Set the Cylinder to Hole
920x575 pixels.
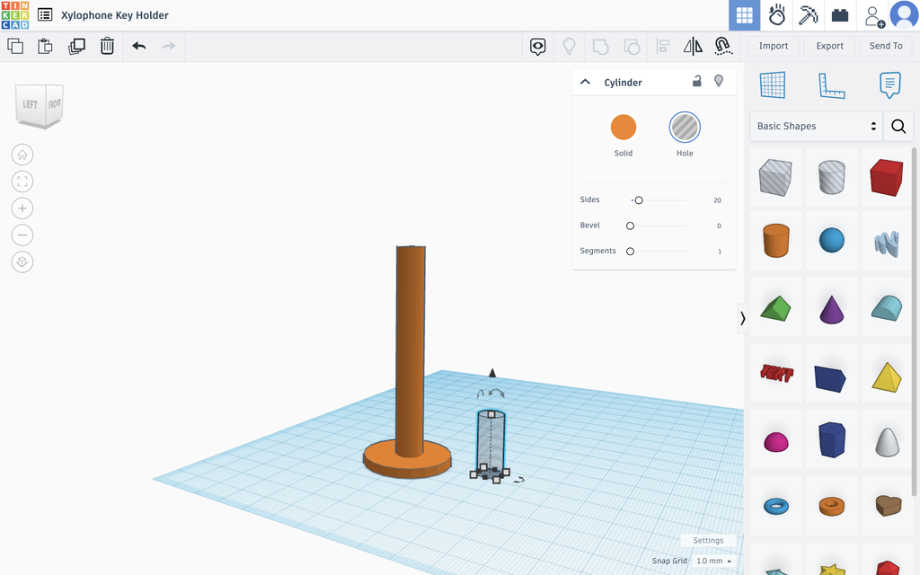click(x=685, y=128)
